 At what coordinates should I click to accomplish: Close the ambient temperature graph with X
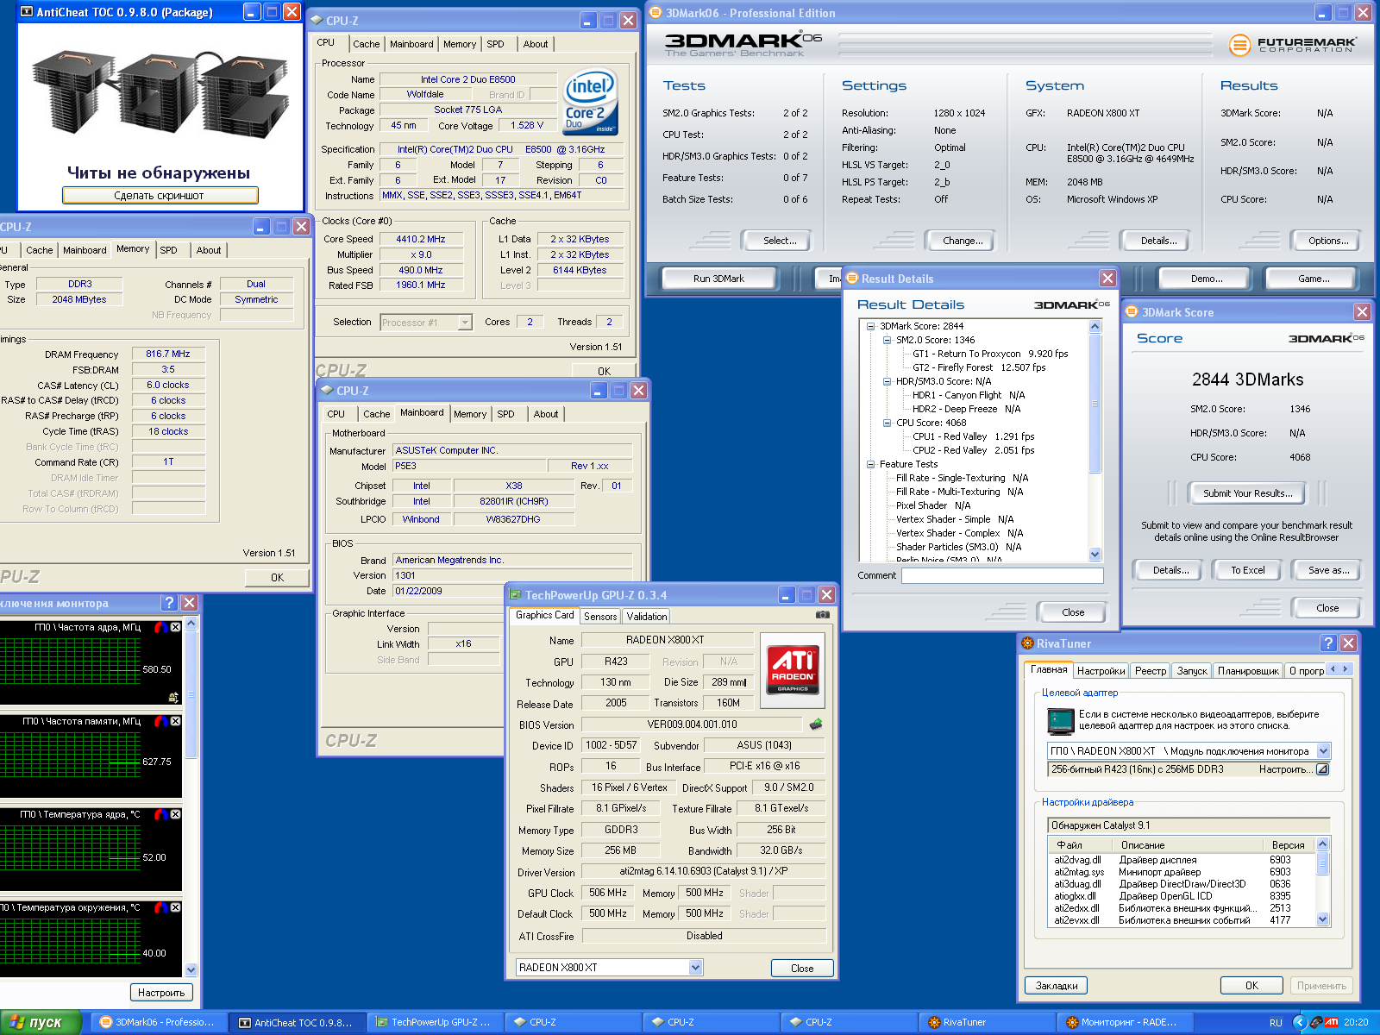pos(175,907)
